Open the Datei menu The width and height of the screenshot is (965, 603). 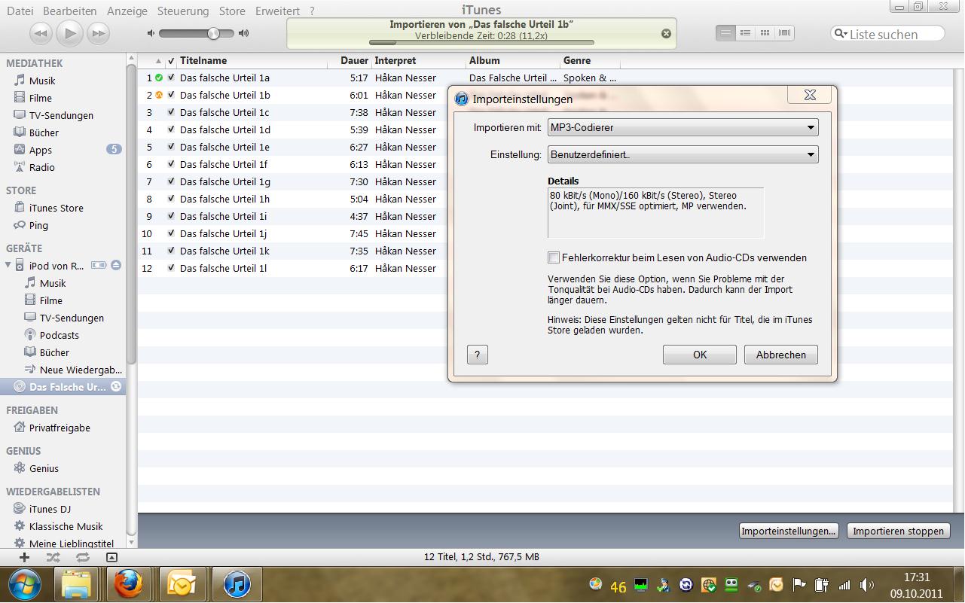click(x=20, y=11)
